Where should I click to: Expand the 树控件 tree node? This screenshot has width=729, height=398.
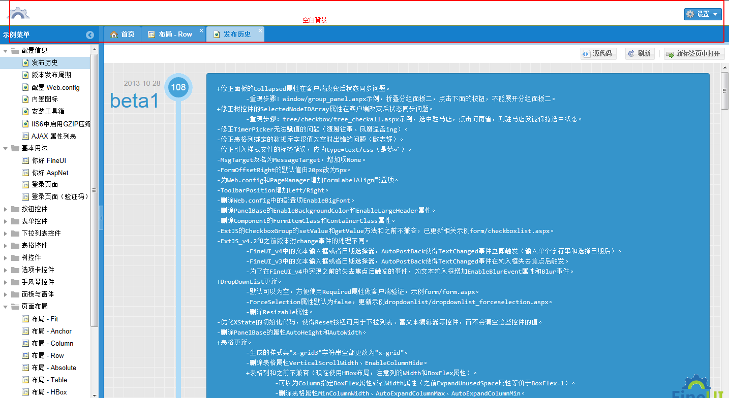6,257
